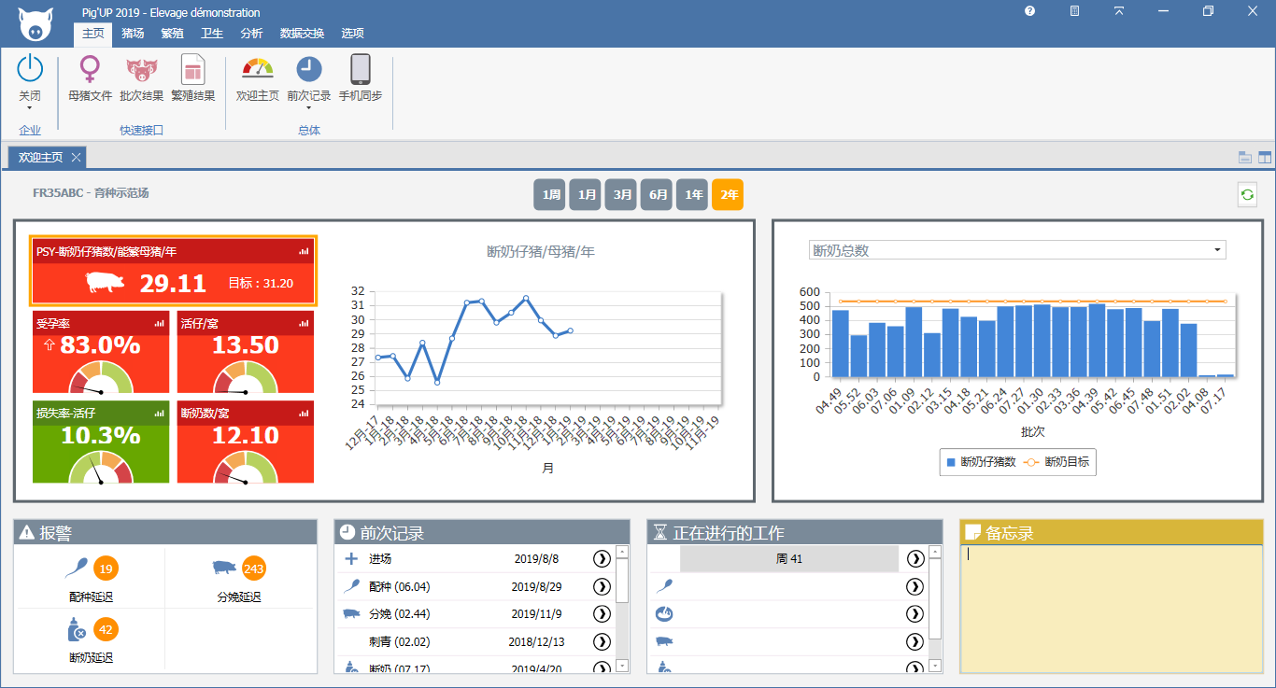
Task: Toggle 断奶仔猪数 legend entry
Action: coord(981,462)
